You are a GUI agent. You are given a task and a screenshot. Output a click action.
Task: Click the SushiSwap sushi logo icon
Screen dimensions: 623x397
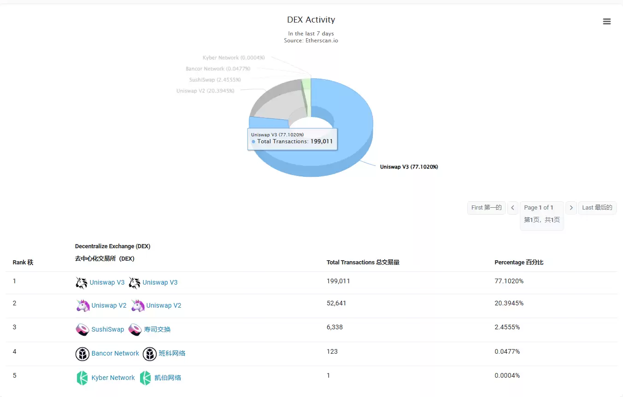(x=82, y=330)
